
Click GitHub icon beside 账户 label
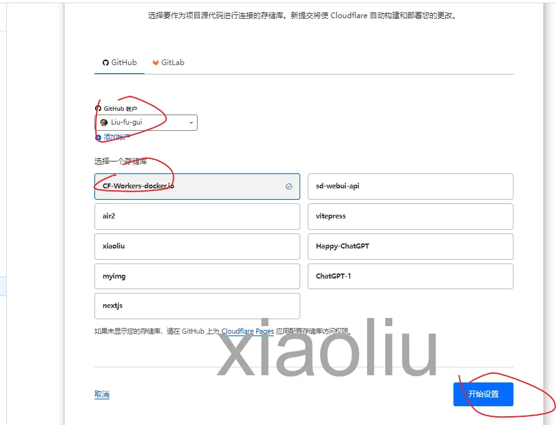(x=98, y=108)
